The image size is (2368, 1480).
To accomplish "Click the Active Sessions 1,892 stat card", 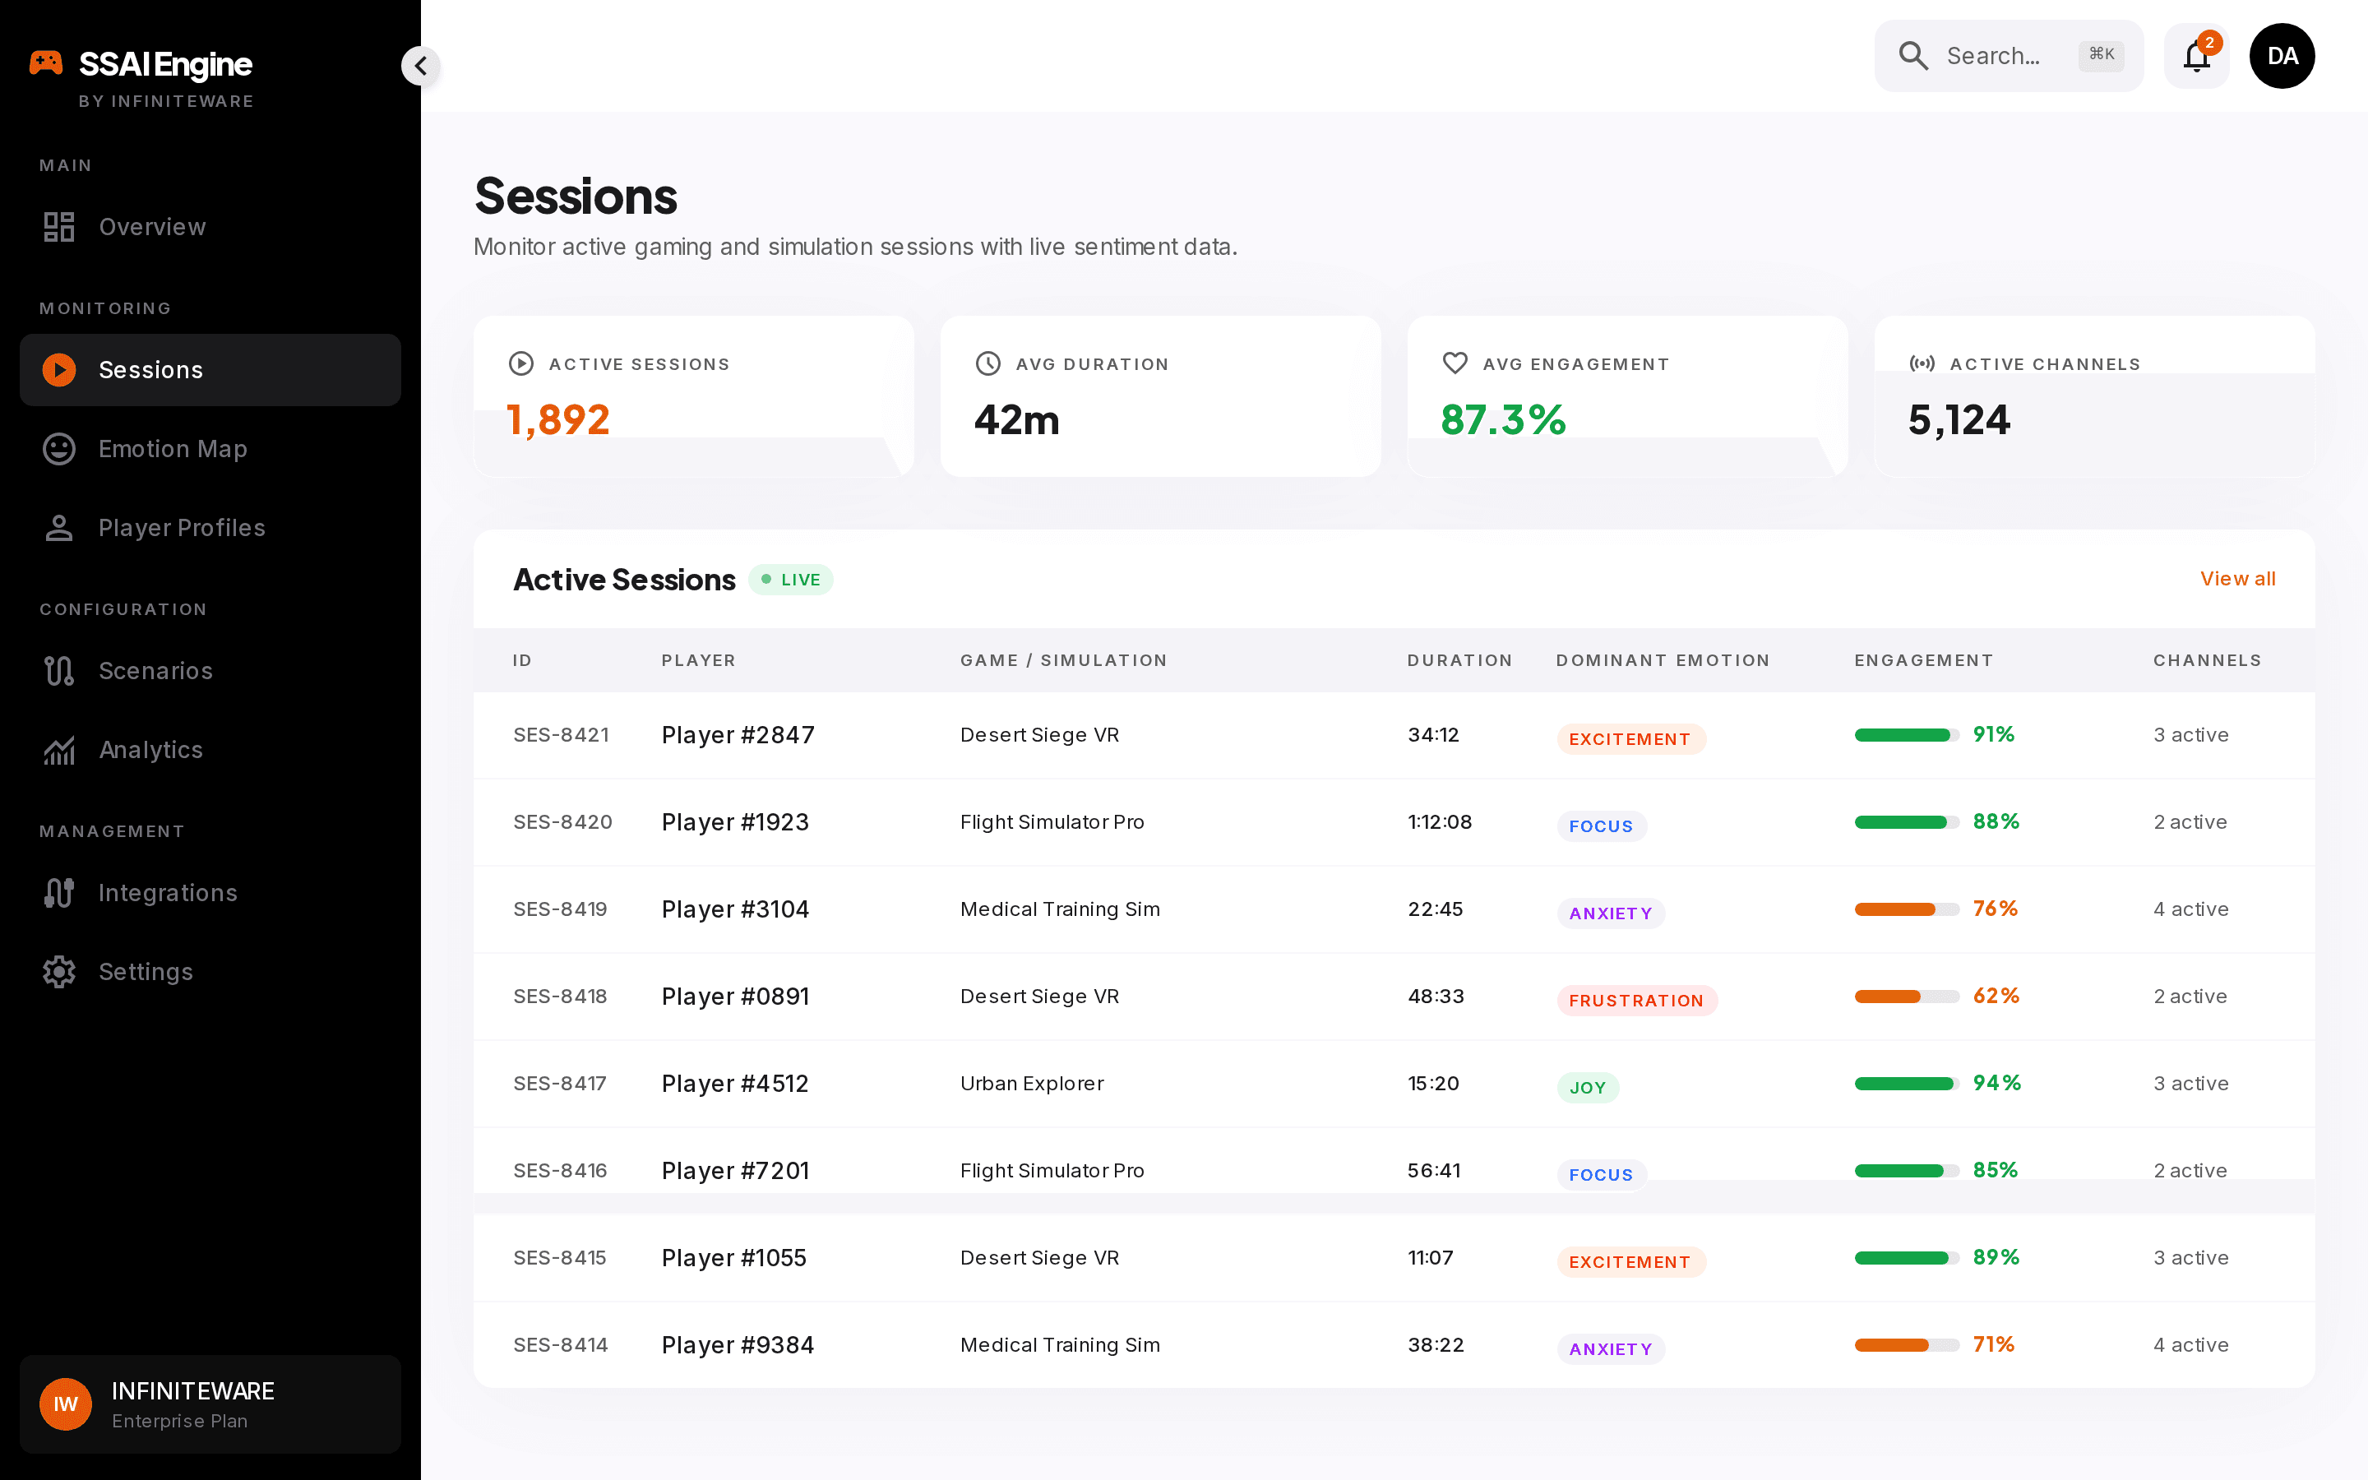I will pyautogui.click(x=694, y=396).
